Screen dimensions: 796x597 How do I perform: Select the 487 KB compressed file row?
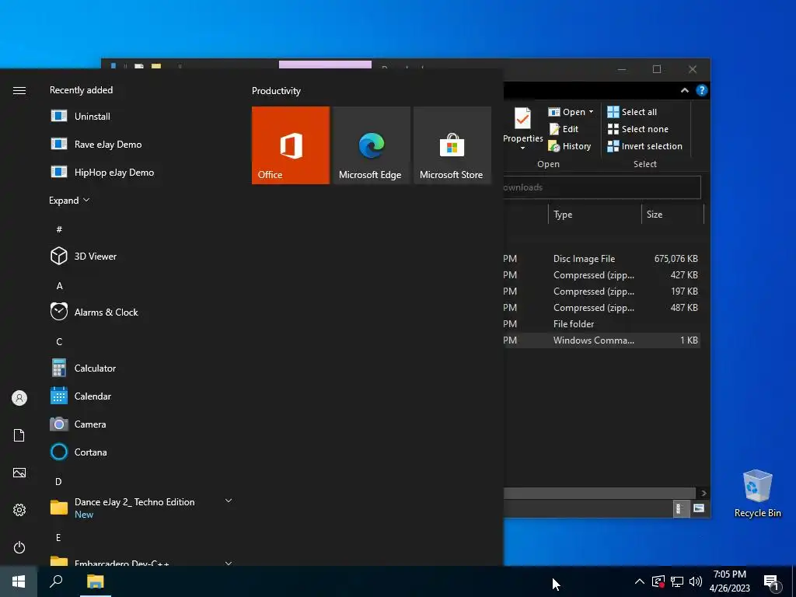(602, 307)
